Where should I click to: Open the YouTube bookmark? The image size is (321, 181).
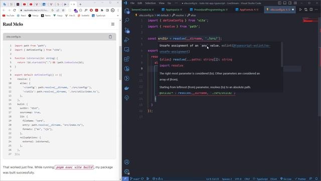coord(9,16)
